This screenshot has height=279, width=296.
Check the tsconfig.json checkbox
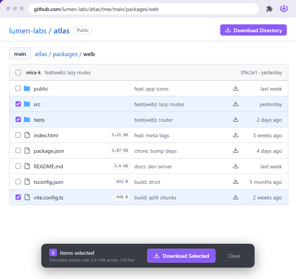pyautogui.click(x=18, y=182)
